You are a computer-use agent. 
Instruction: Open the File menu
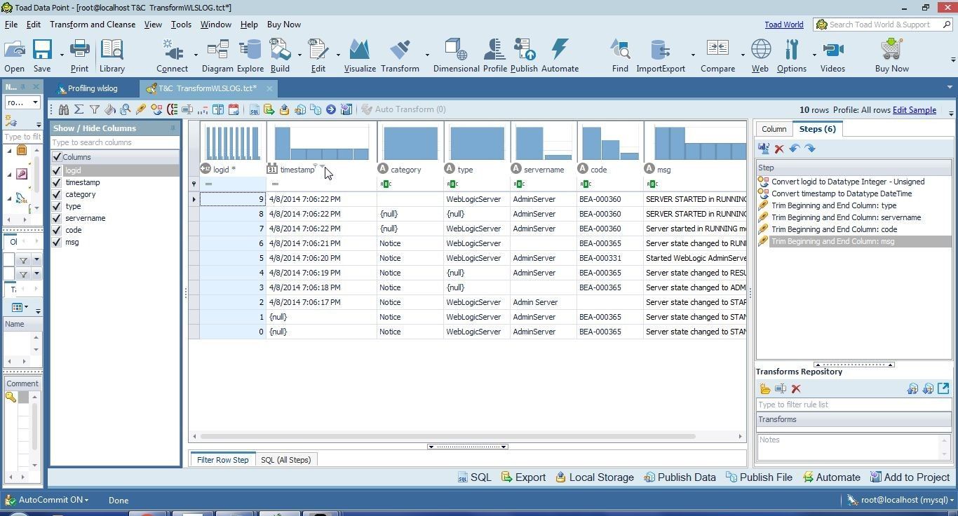click(x=11, y=24)
